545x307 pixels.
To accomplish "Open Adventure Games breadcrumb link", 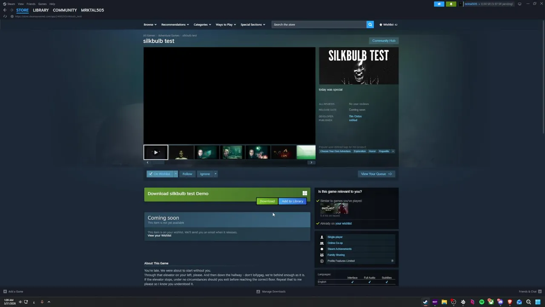I will 169,35.
